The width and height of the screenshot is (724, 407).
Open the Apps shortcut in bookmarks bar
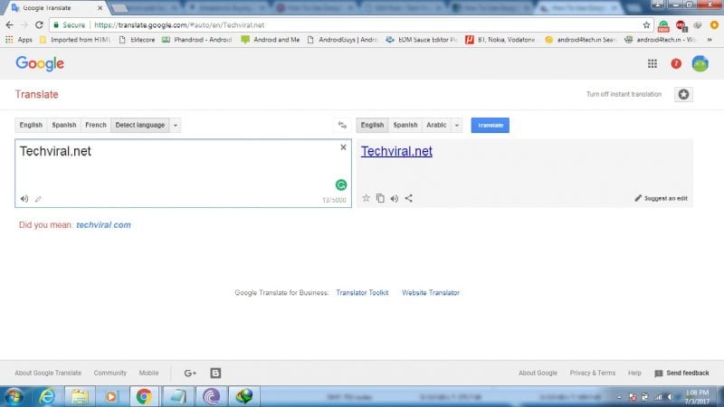tap(19, 40)
